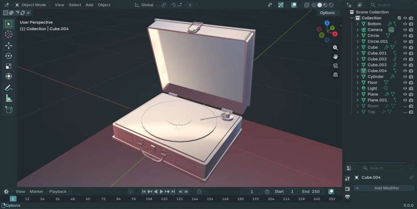Expand the Bottom object
Image resolution: width=417 pixels, height=209 pixels.
(358, 24)
